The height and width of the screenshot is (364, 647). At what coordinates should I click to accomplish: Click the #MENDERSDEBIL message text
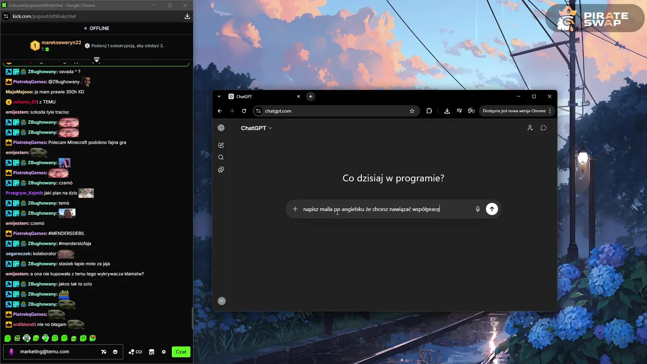coord(66,234)
